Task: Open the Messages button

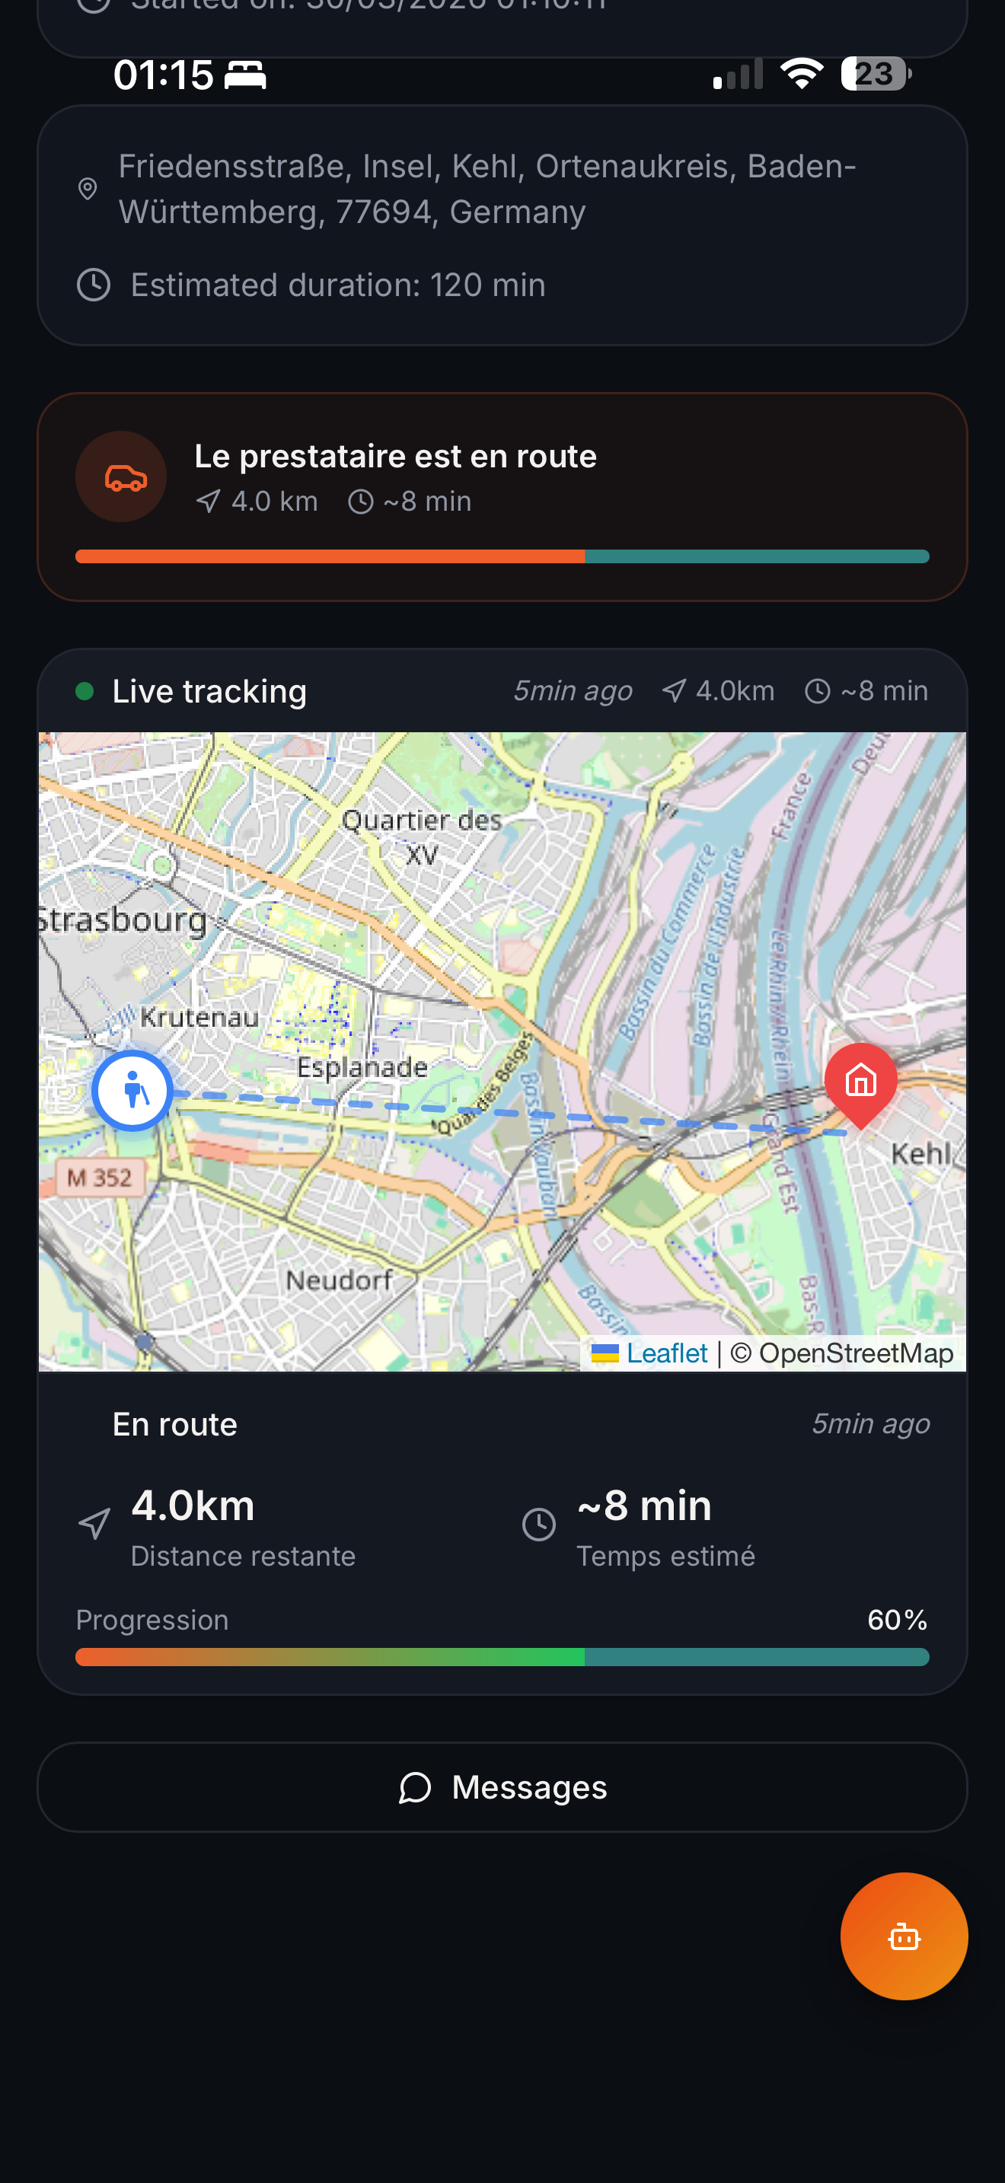Action: coord(502,1786)
